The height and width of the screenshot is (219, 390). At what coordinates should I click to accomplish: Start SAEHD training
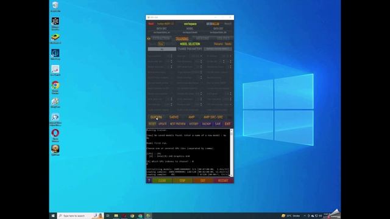(174, 117)
